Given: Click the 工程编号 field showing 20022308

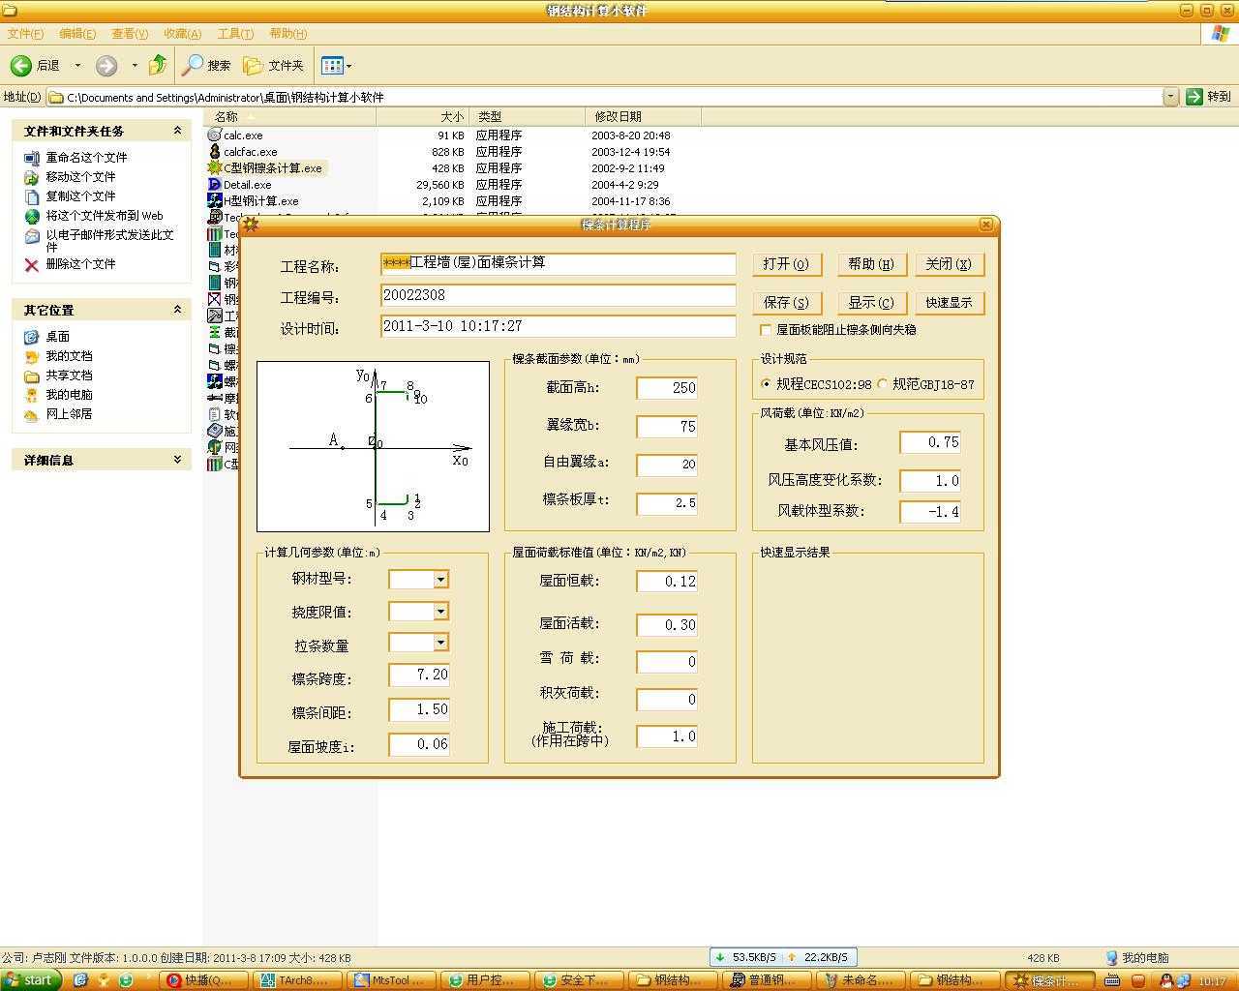Looking at the screenshot, I should click(559, 296).
